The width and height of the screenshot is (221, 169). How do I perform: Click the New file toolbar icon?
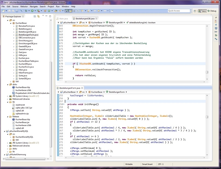tap(3, 11)
